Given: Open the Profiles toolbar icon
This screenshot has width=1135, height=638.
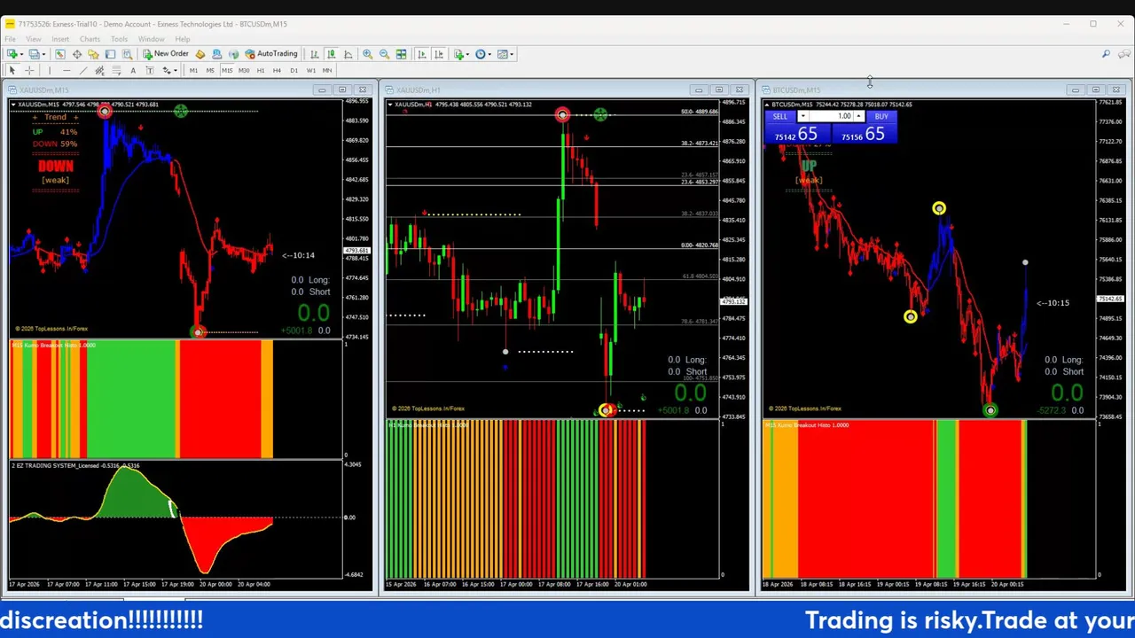Looking at the screenshot, I should [34, 54].
